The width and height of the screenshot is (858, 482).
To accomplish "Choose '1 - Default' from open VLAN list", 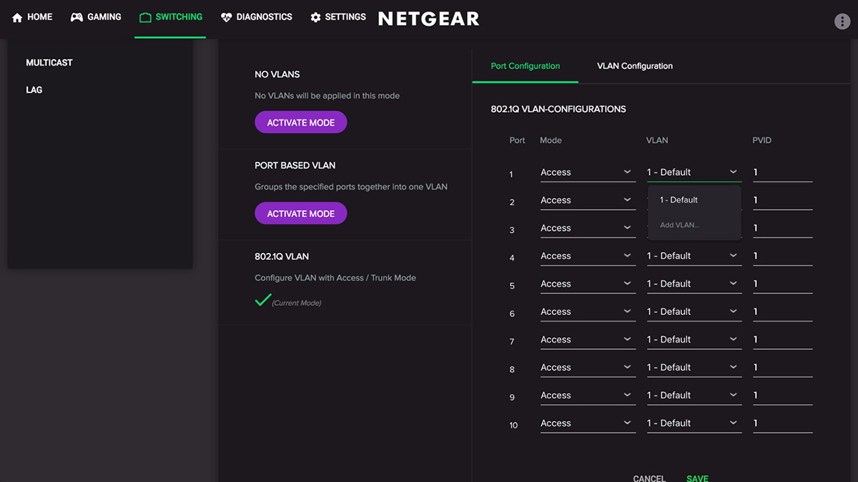I will coord(679,200).
